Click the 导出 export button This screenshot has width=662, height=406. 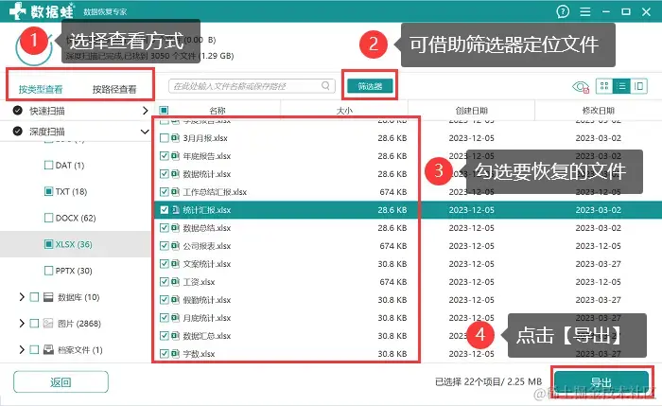(x=601, y=382)
